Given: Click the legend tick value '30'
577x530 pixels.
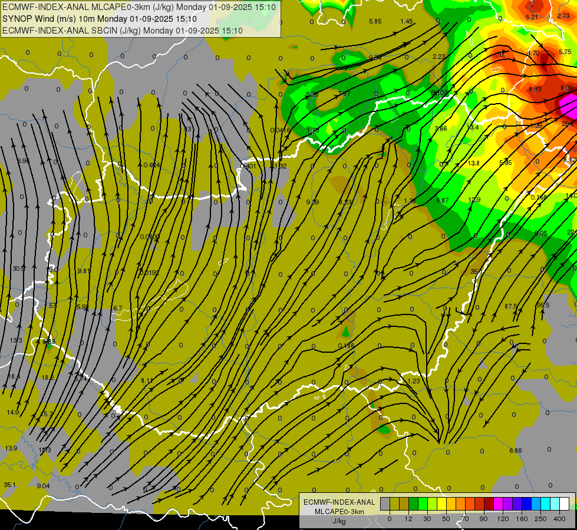Looking at the screenshot, I should click(x=427, y=519).
